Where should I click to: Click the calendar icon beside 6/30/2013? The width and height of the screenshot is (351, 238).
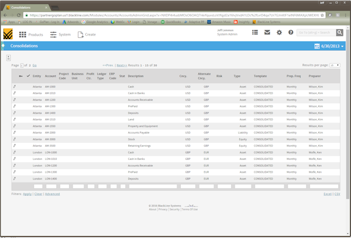point(317,46)
